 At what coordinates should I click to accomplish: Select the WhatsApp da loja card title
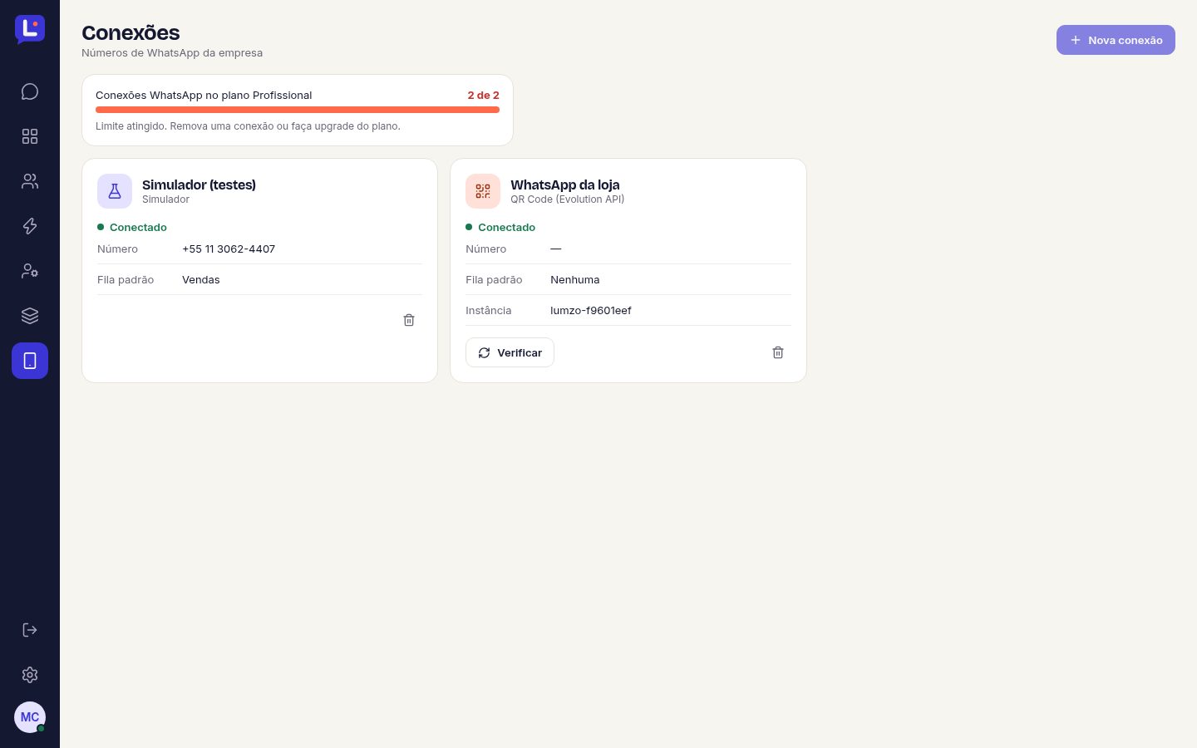pos(565,185)
